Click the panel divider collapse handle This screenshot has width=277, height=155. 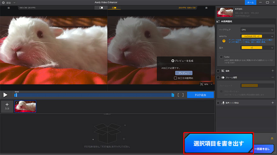[x=107, y=114]
